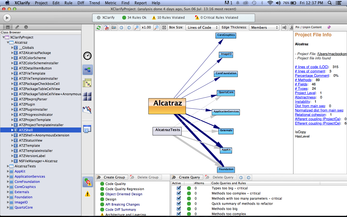Image resolution: width=347 pixels, height=217 pixels.
Task: Select ATZPbxprojParser in the Class Browser
Action: (33, 99)
